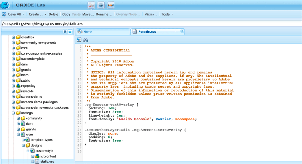Image resolution: width=302 pixels, height=164 pixels.
Task: Expand the granite folder under apps
Action: (13, 70)
